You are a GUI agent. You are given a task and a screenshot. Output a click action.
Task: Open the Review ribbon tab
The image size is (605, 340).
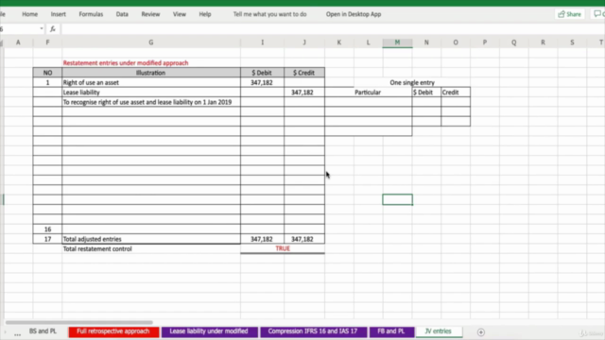(150, 14)
